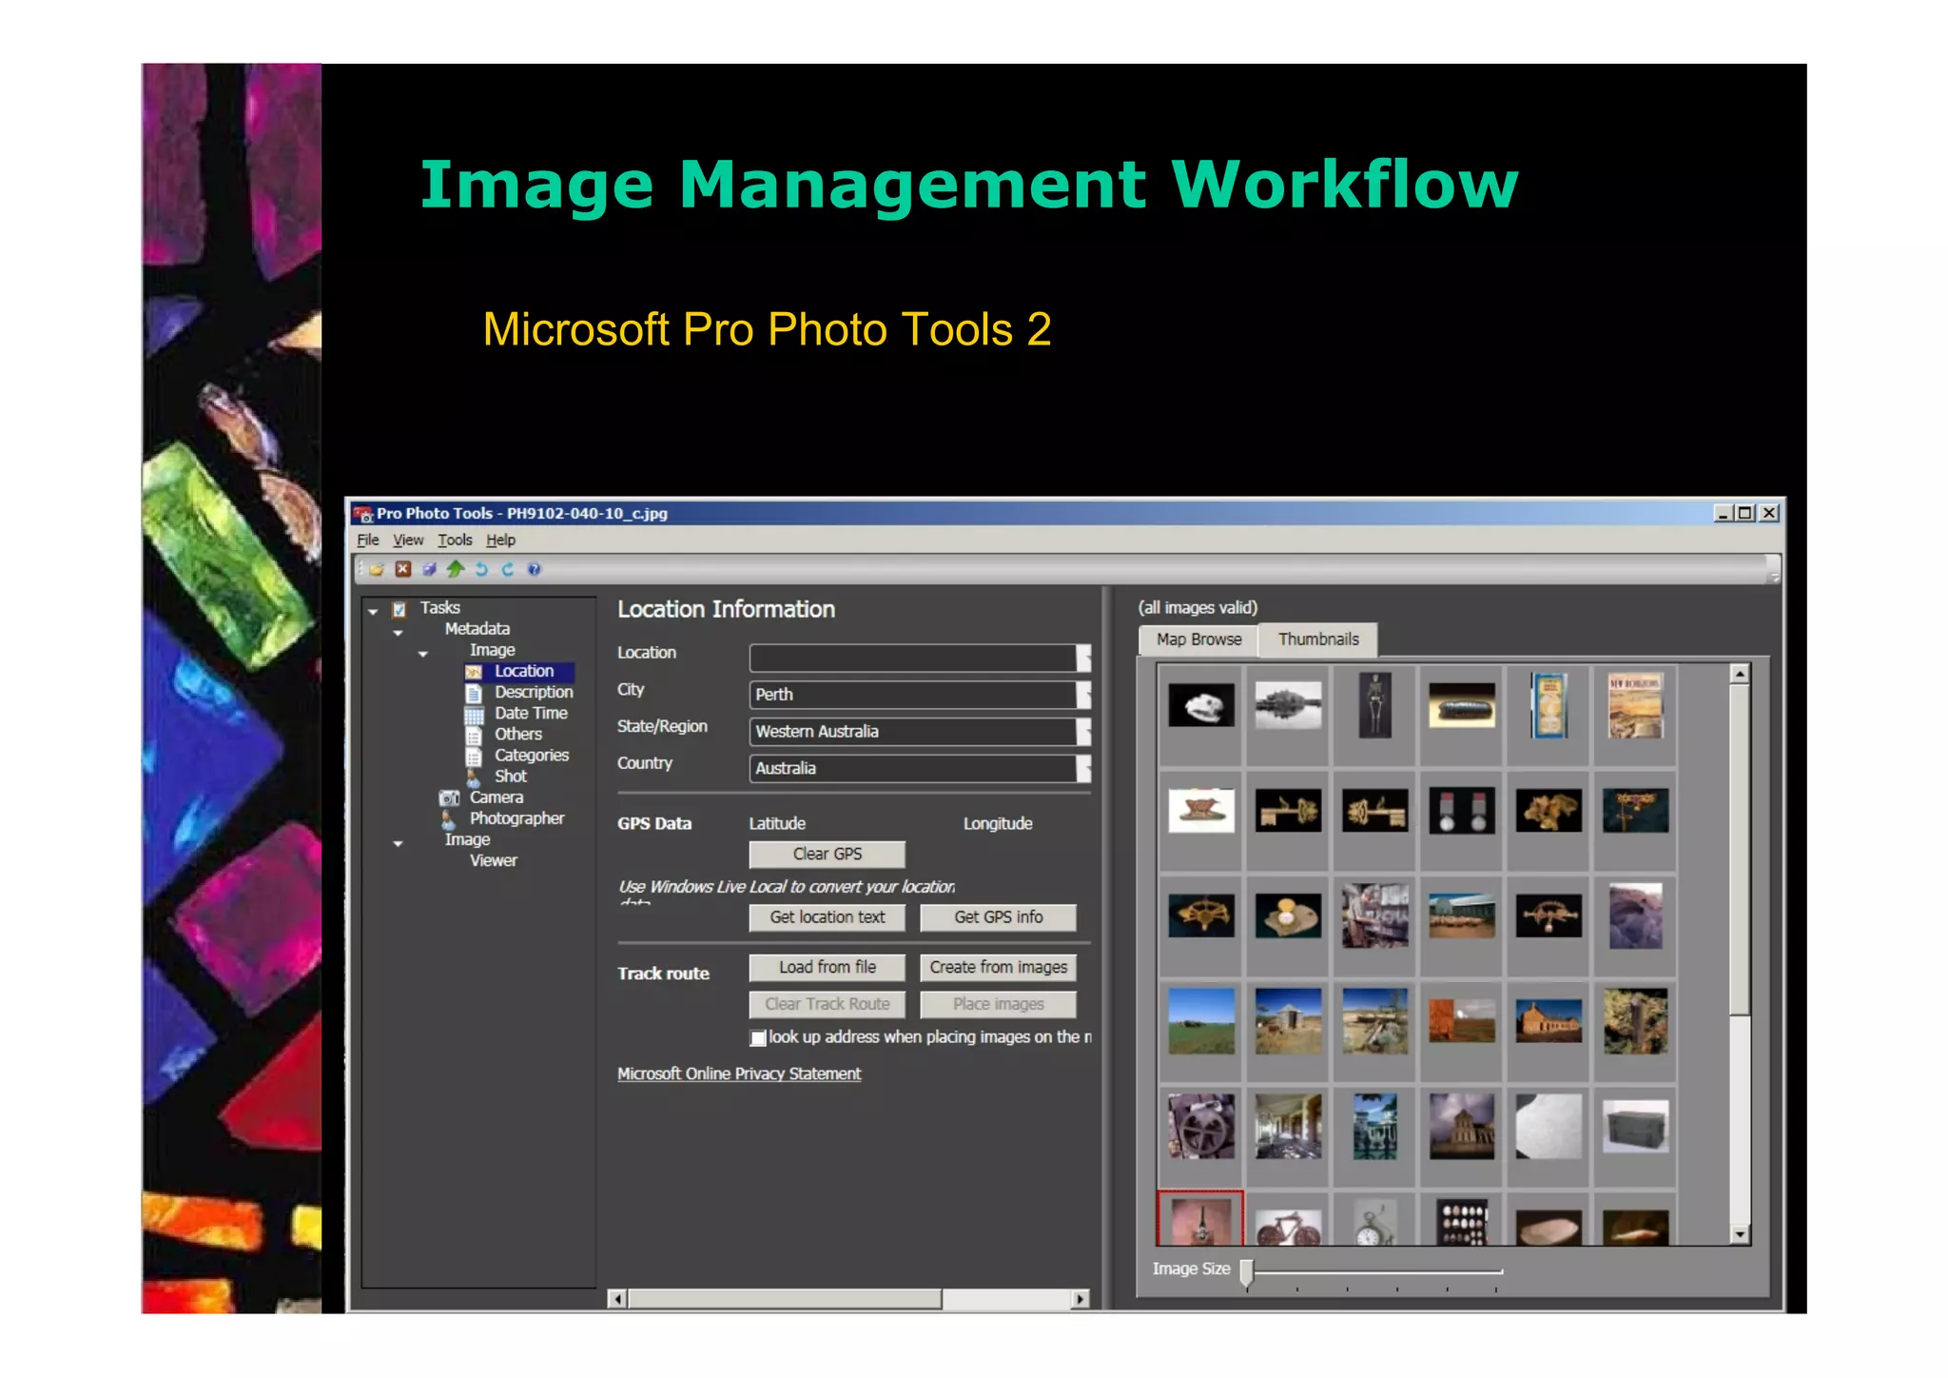Viewport: 1948px width, 1378px height.
Task: Select the red-outlined thumbnail in bottom row
Action: pos(1200,1219)
